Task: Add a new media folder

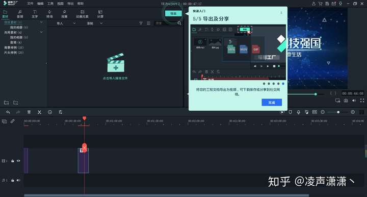Action: 7,103
